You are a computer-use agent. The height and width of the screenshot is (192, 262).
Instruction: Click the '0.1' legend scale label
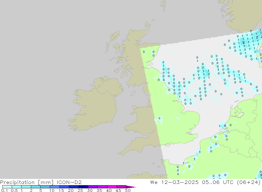coord(4,190)
